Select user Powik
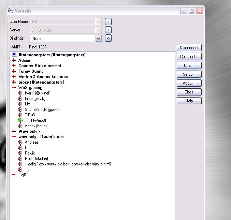The width and height of the screenshot is (231, 220). tap(30, 153)
